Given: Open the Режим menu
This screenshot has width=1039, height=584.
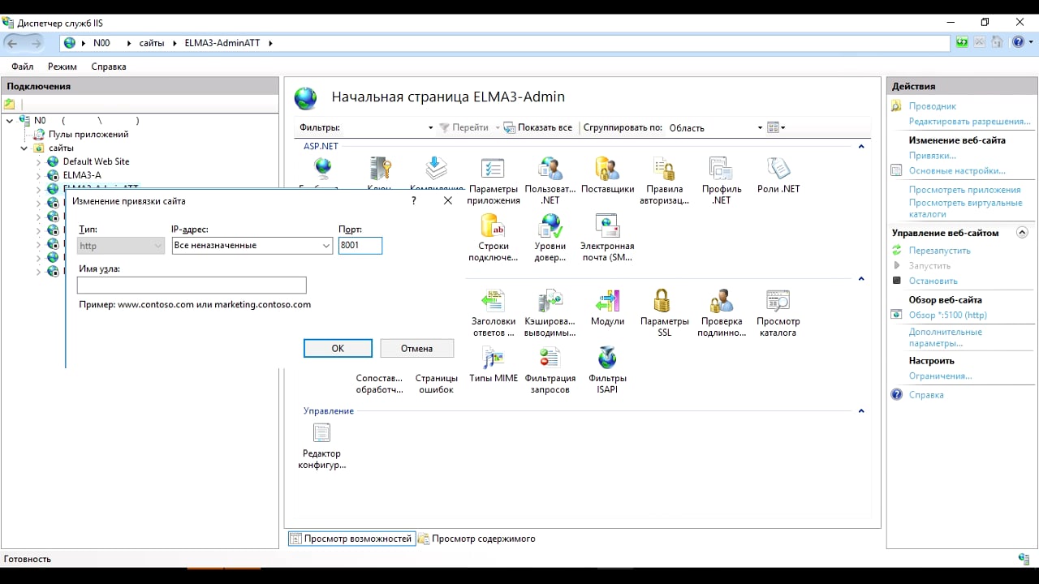Looking at the screenshot, I should click(x=63, y=67).
